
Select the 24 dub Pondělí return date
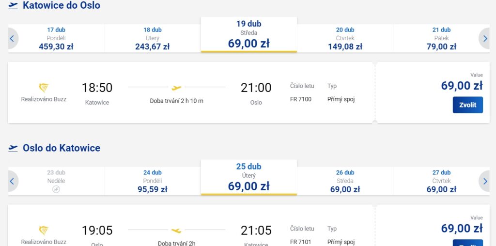coord(153,182)
